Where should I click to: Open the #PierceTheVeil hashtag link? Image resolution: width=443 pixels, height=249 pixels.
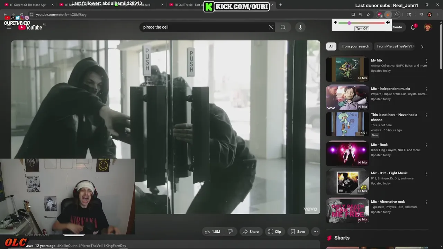[x=90, y=246]
